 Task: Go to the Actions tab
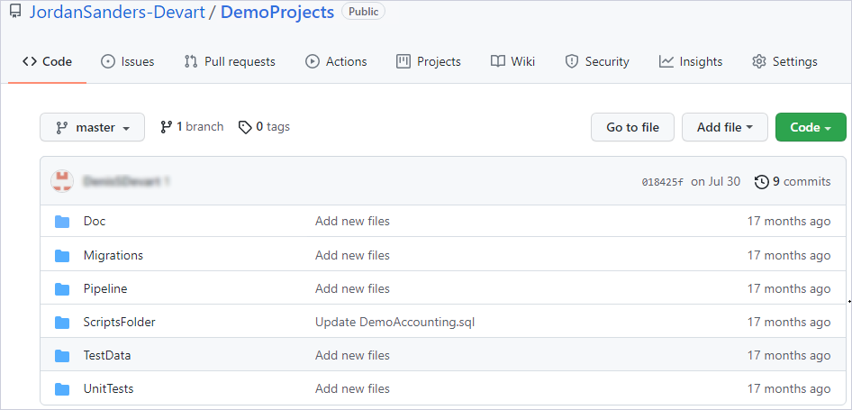point(336,61)
